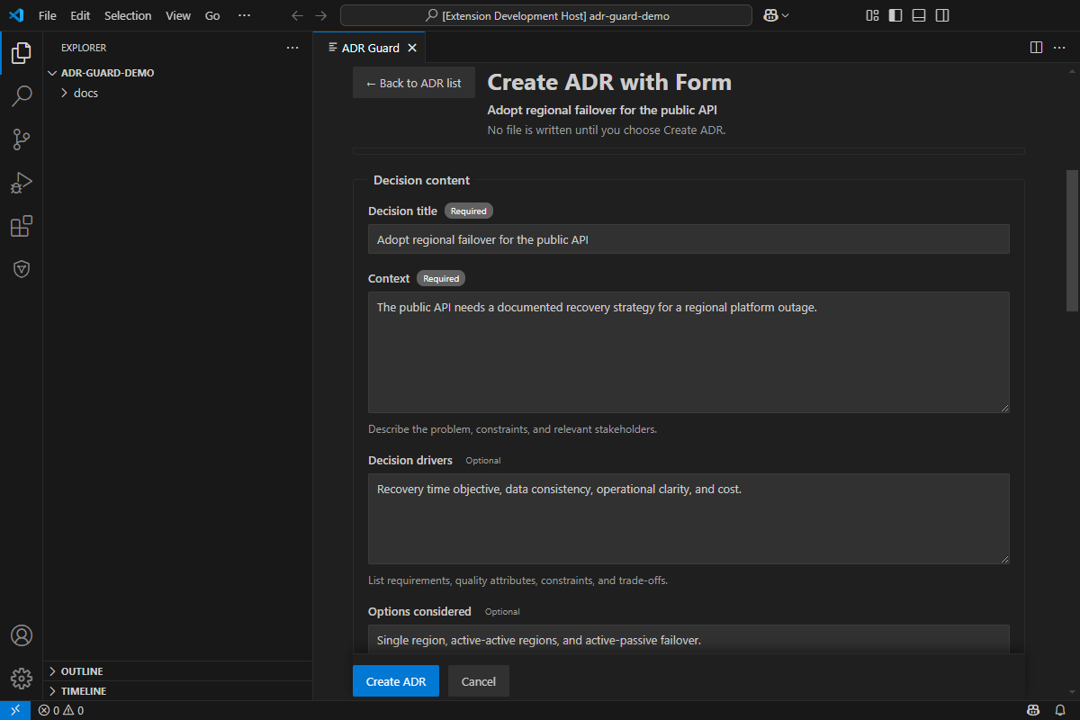Open the Source Control view icon
1080x720 pixels.
pyautogui.click(x=22, y=139)
